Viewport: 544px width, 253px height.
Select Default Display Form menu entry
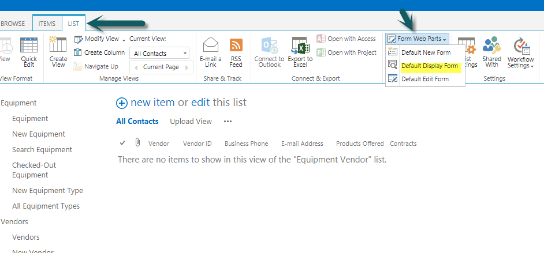click(x=429, y=66)
